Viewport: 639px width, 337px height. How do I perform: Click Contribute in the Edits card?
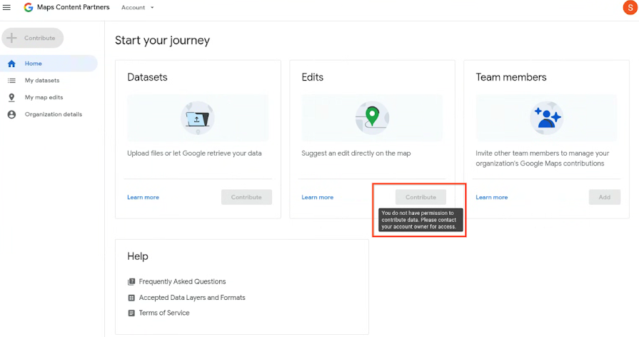421,197
